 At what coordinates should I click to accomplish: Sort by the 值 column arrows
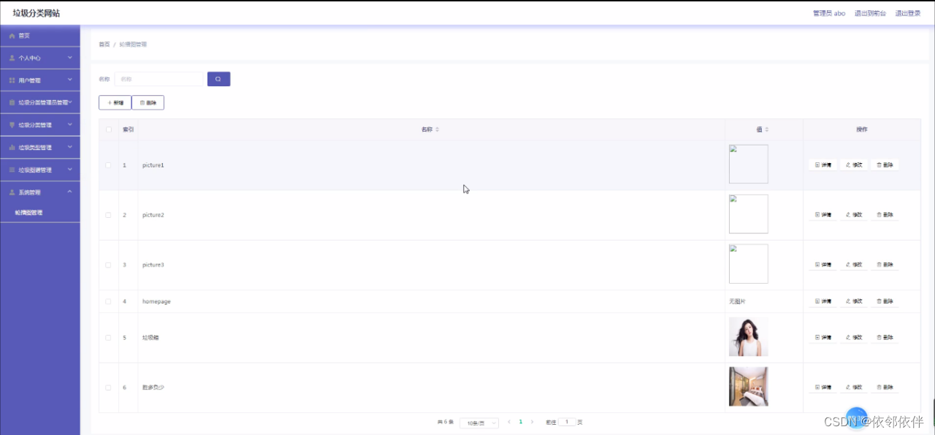coord(766,129)
